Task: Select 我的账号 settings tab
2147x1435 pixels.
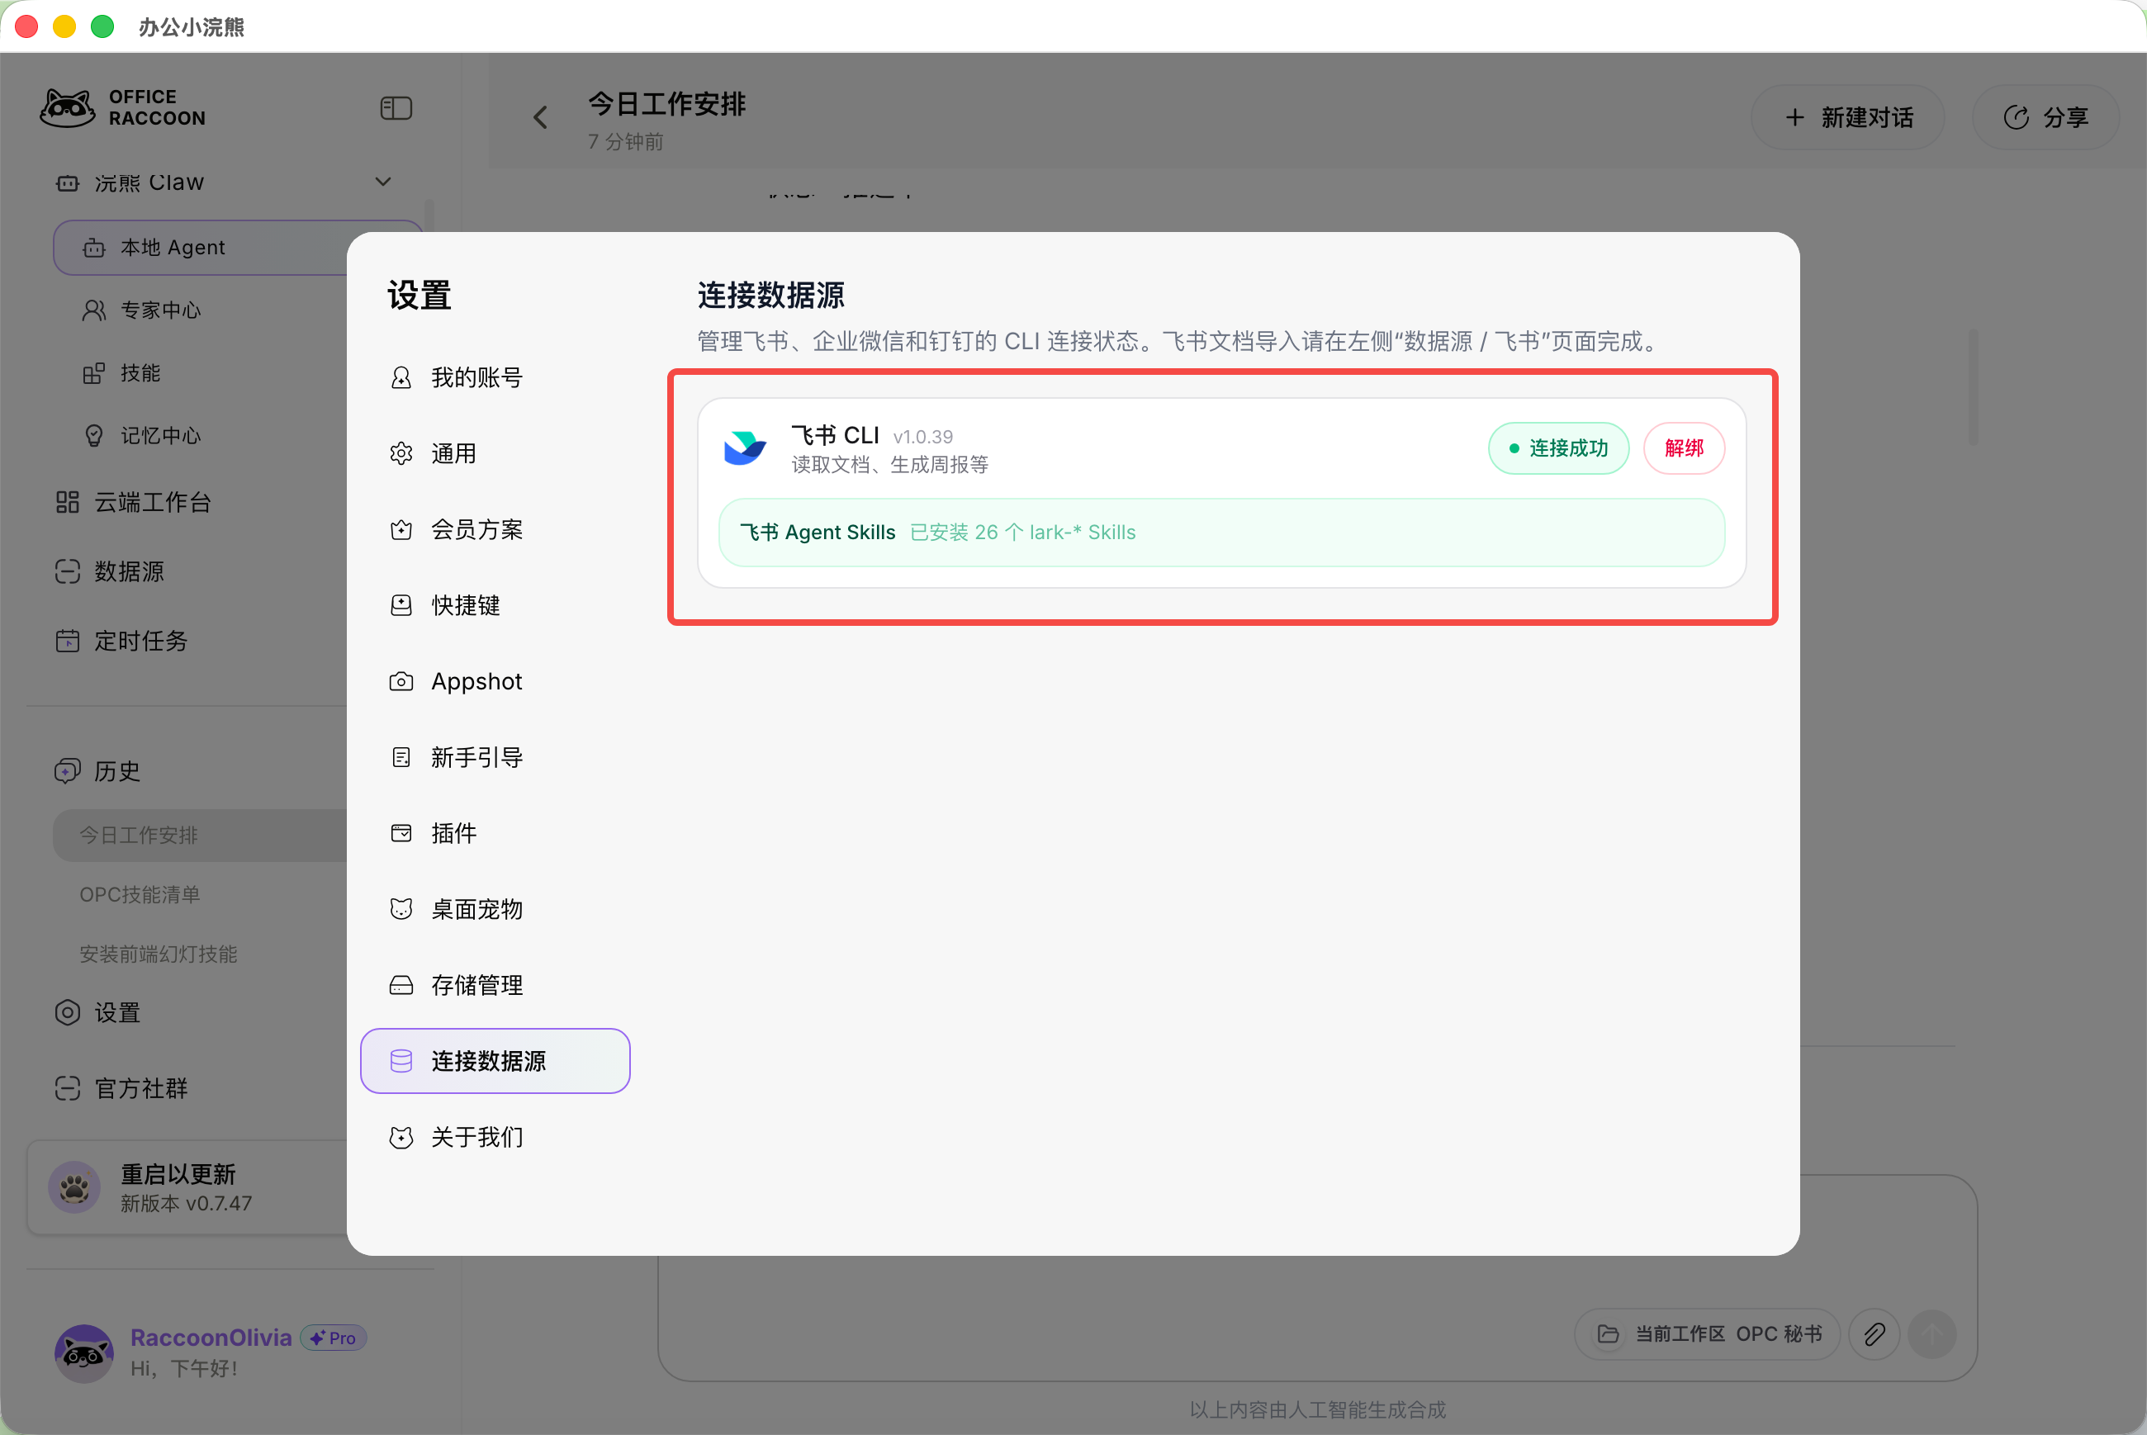Action: coord(495,377)
